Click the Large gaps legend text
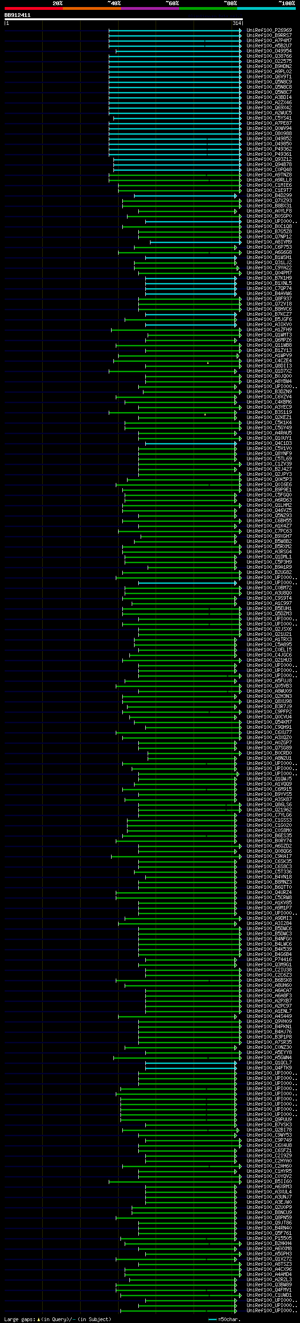 coord(58,1319)
